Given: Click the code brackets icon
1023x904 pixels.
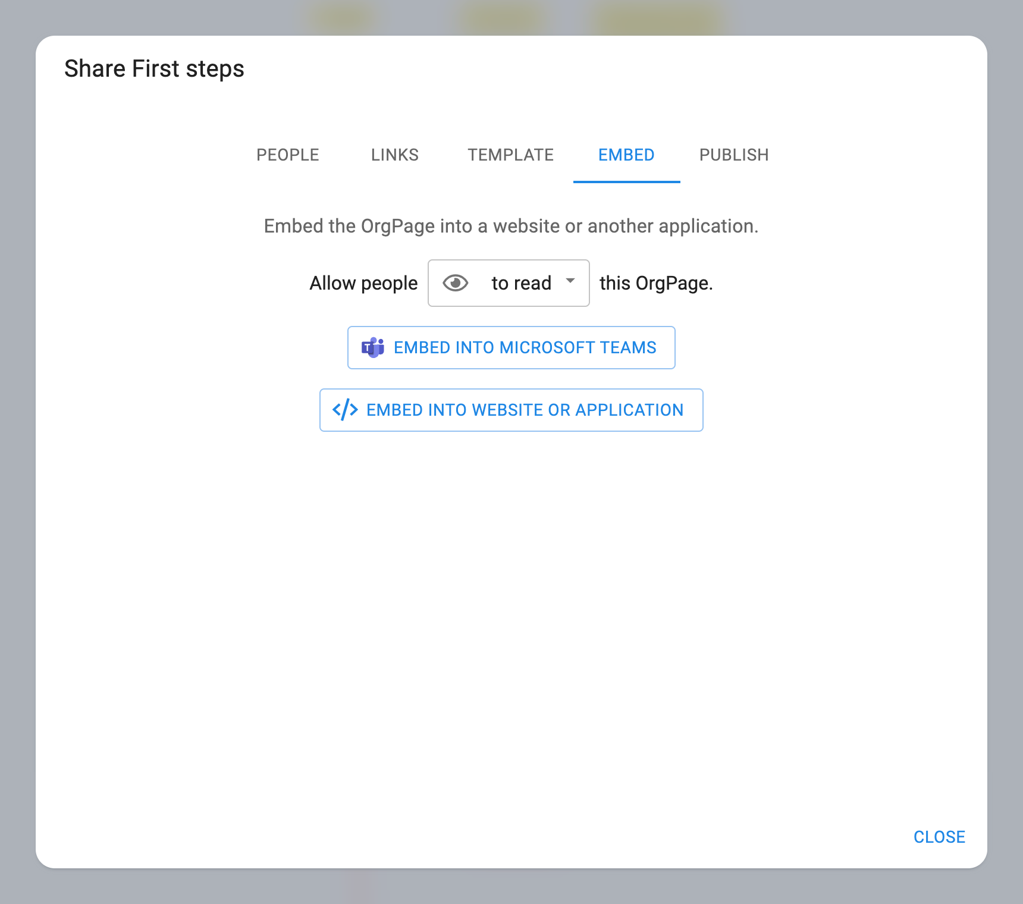Looking at the screenshot, I should [345, 410].
